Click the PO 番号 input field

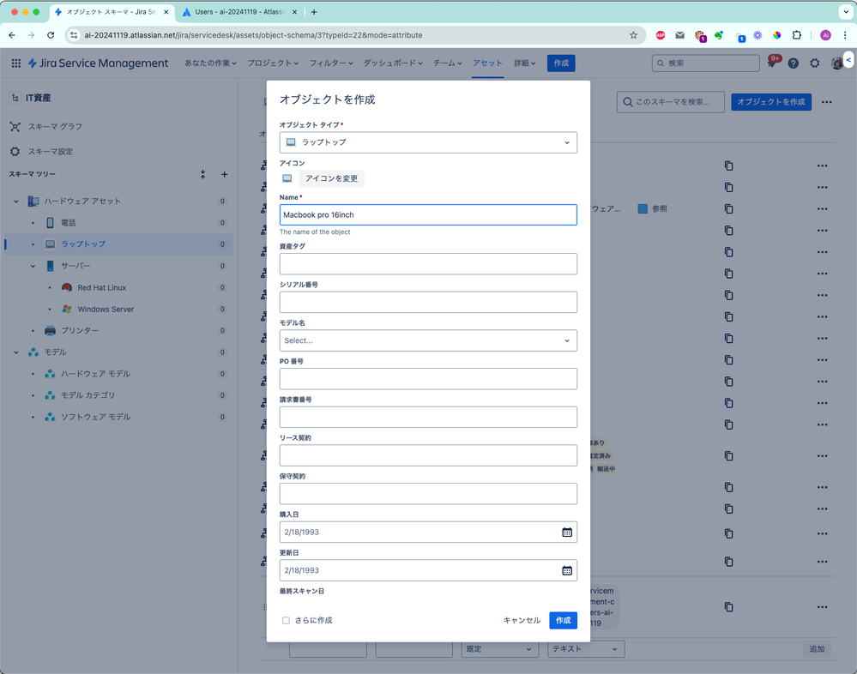pyautogui.click(x=428, y=379)
